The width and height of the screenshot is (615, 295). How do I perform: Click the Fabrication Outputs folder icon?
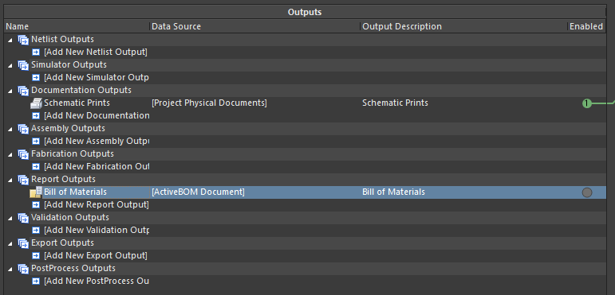(x=23, y=154)
